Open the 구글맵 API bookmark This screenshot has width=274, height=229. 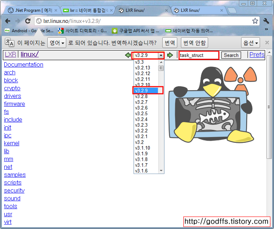(x=136, y=31)
